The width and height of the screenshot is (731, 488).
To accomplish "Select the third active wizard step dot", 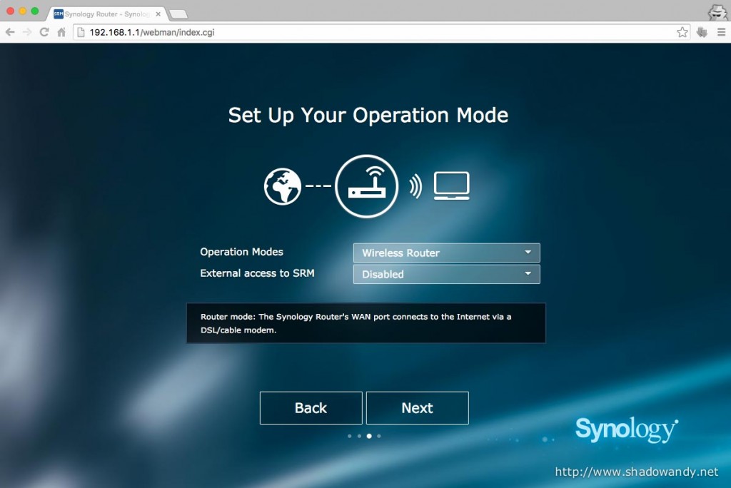I will (369, 436).
